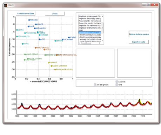Uncheck the pre-set groups checkbox

pos(95,85)
